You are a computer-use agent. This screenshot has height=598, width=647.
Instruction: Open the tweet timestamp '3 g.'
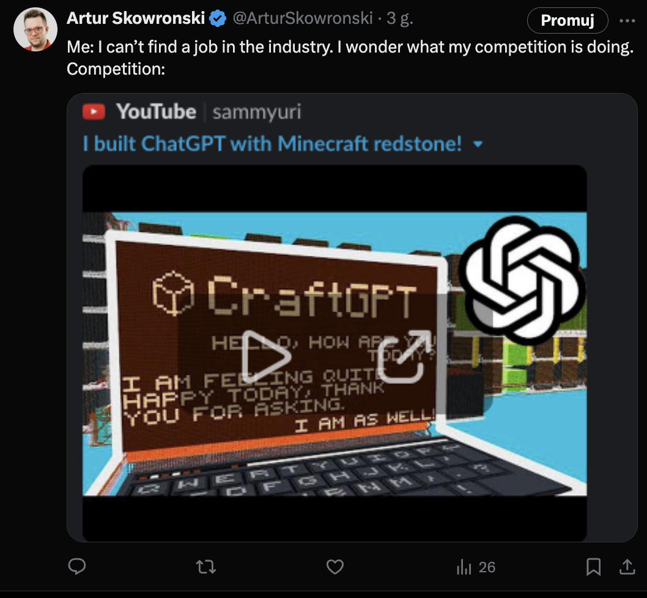400,19
